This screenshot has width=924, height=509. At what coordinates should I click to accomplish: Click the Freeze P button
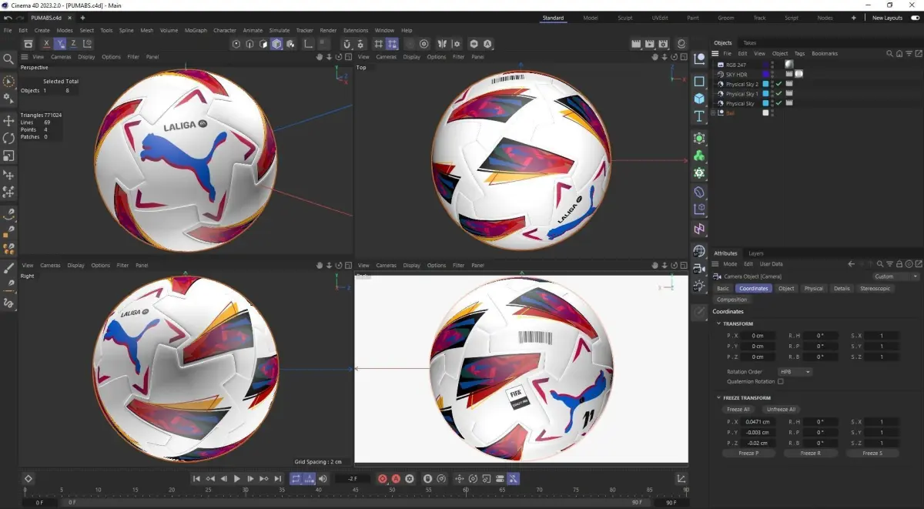tap(748, 454)
